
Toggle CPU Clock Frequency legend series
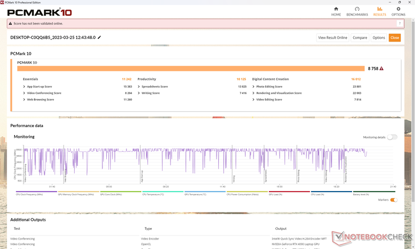coord(37,193)
